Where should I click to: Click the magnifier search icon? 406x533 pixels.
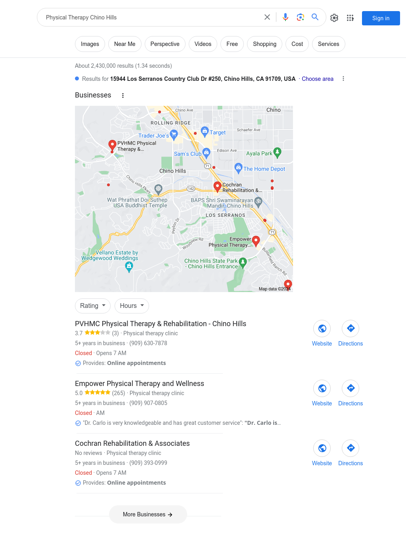[x=315, y=17]
